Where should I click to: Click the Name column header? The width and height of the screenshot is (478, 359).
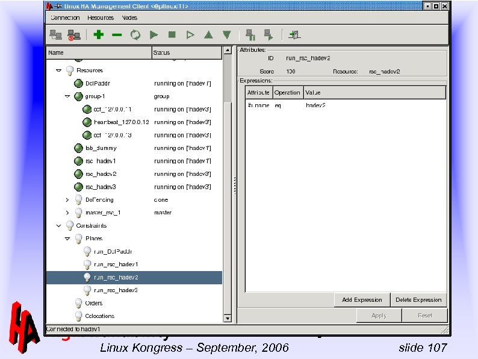point(99,53)
